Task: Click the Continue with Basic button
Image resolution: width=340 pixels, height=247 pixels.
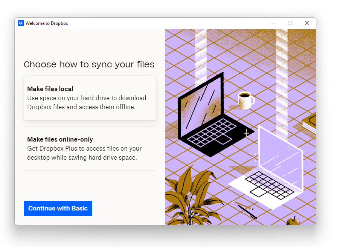Action: click(x=58, y=208)
